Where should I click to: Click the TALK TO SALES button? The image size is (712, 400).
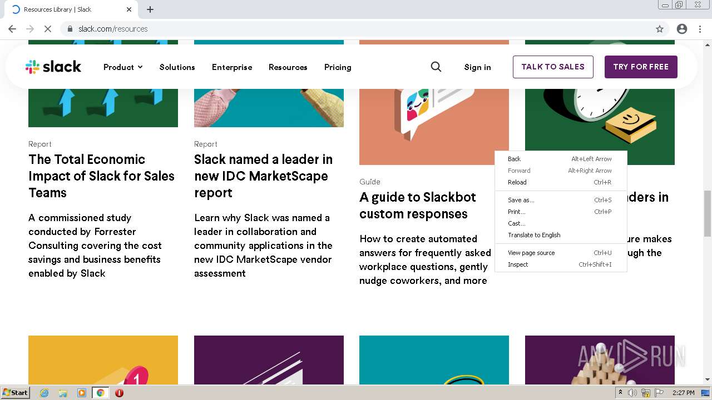click(x=553, y=67)
